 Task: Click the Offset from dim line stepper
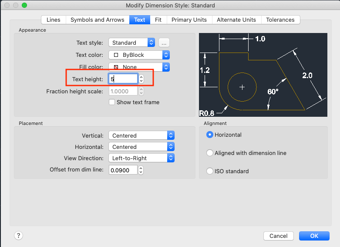141,170
